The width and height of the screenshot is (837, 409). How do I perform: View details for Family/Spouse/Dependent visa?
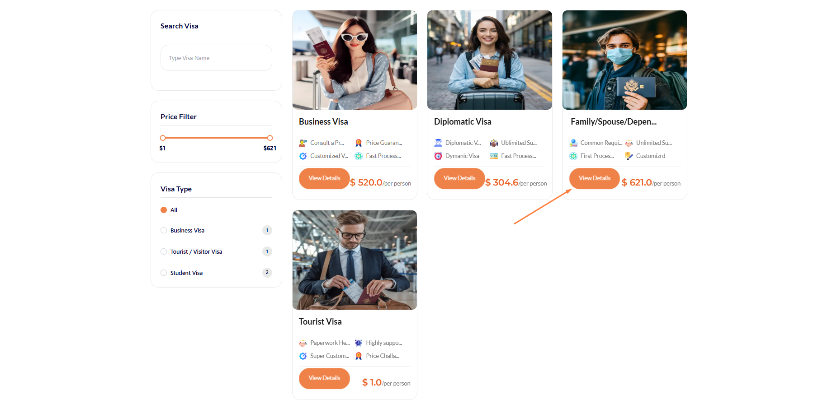pos(594,178)
